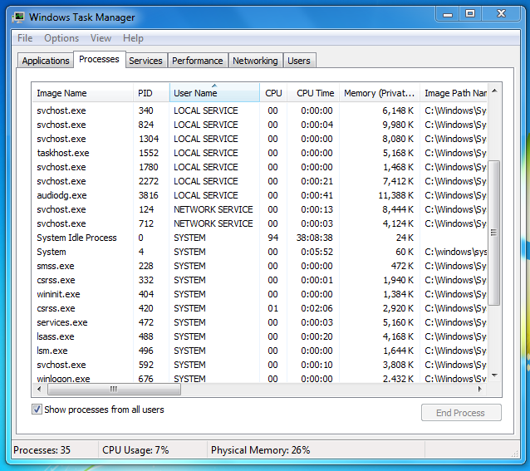
Task: Open the Help menu
Action: pyautogui.click(x=133, y=38)
